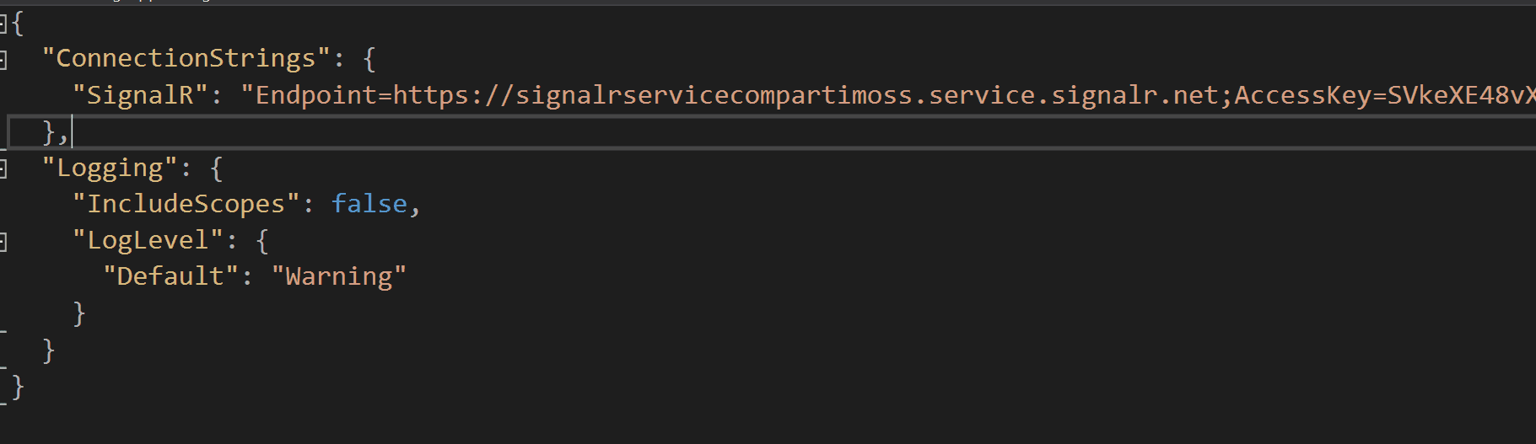
Task: Place cursor on the "SignalR" key
Action: pyautogui.click(x=140, y=95)
